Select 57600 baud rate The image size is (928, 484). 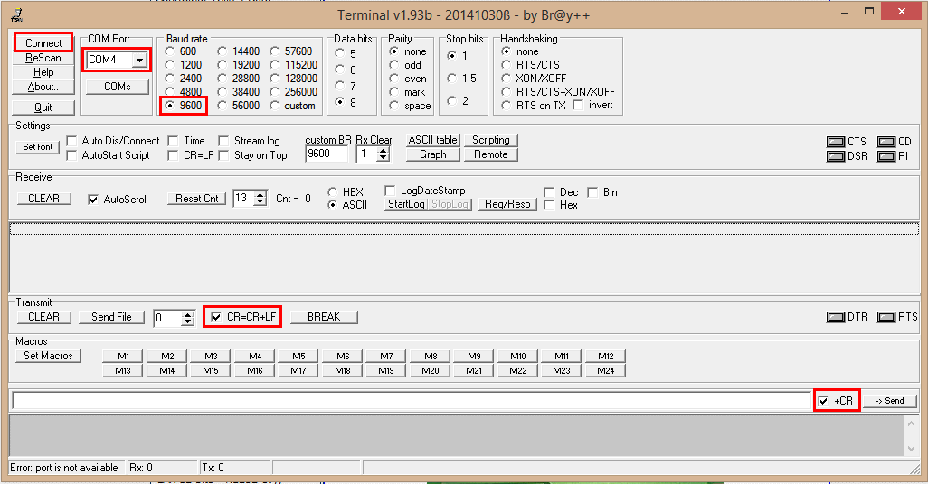pos(275,51)
